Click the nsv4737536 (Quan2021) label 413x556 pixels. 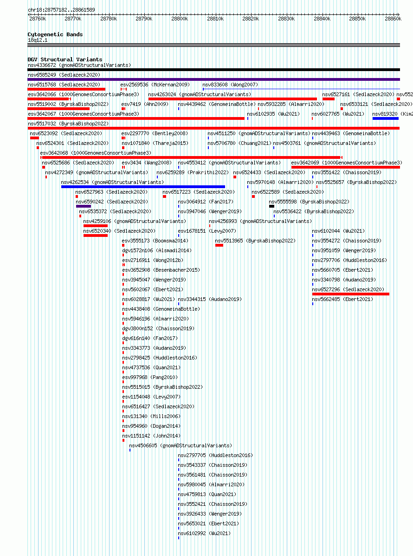click(151, 367)
